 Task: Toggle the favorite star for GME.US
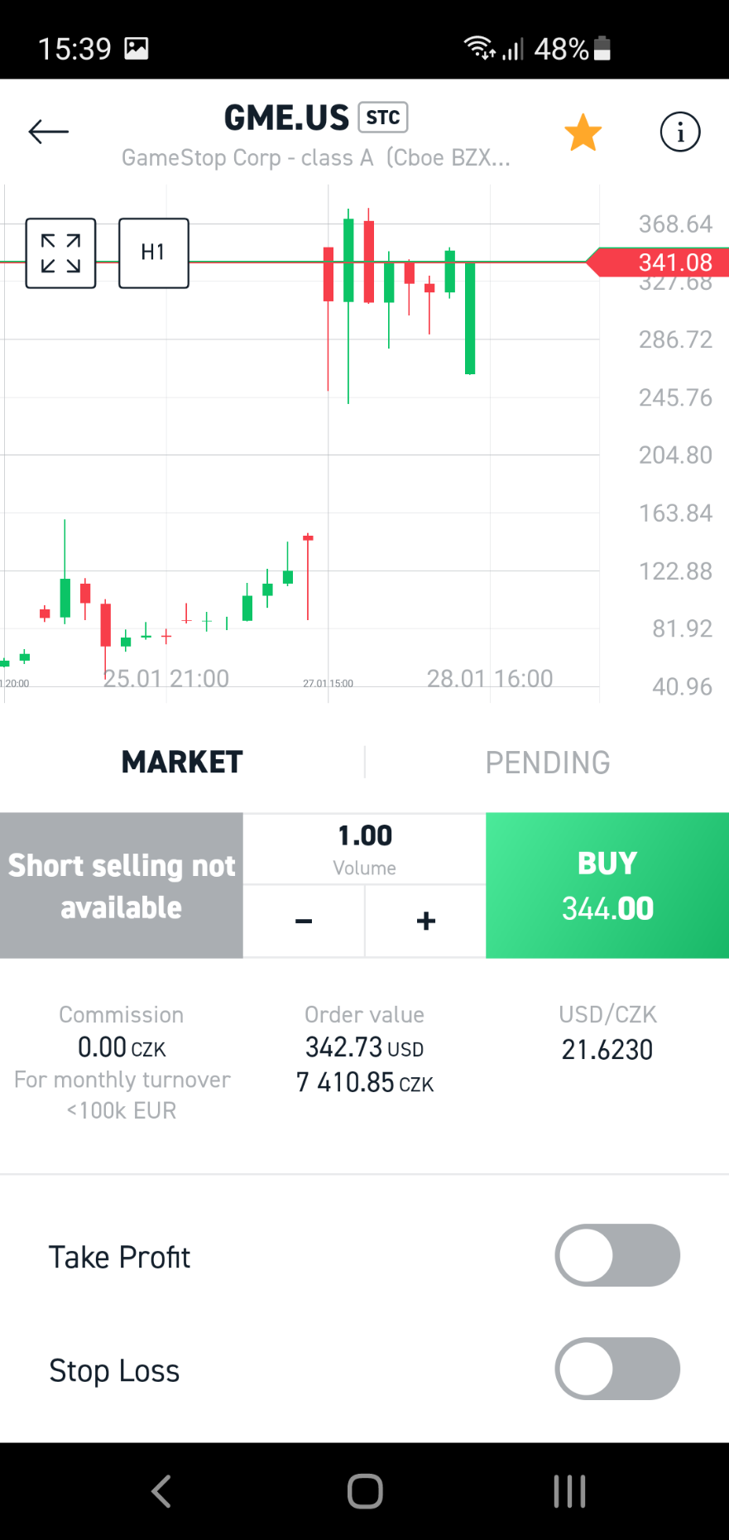pos(583,132)
